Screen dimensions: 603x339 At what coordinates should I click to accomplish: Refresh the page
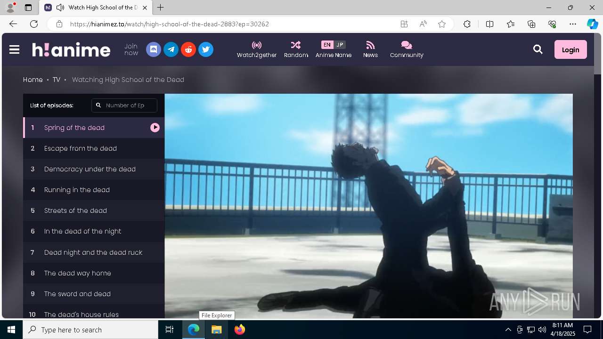pyautogui.click(x=34, y=24)
